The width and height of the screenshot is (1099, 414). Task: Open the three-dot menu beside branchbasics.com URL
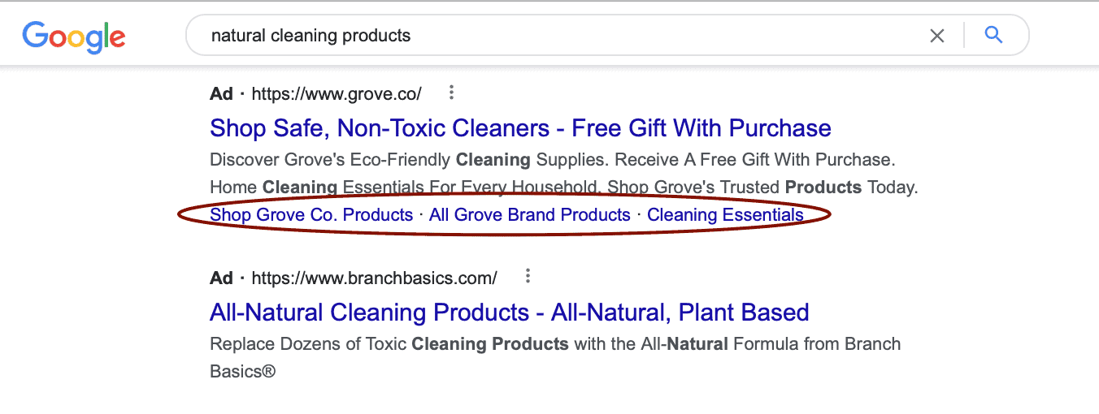tap(528, 277)
